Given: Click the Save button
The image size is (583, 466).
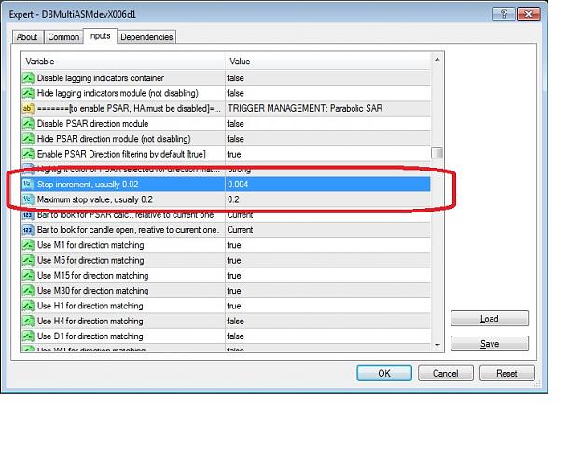Looking at the screenshot, I should tap(490, 344).
